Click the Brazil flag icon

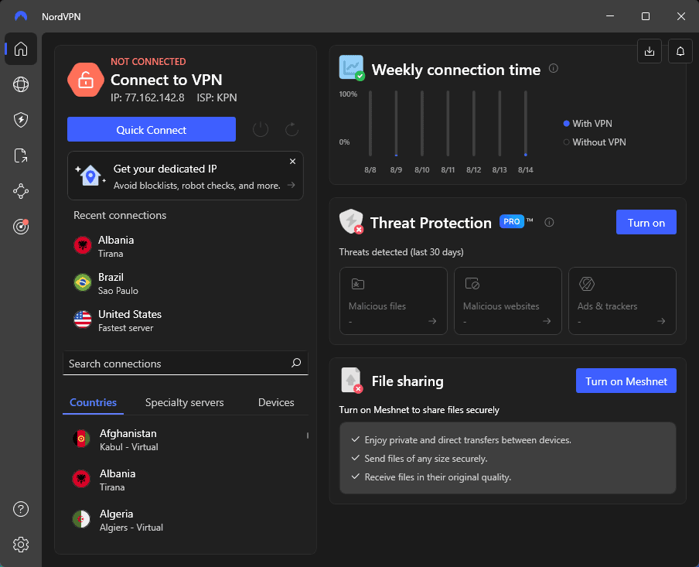[83, 282]
